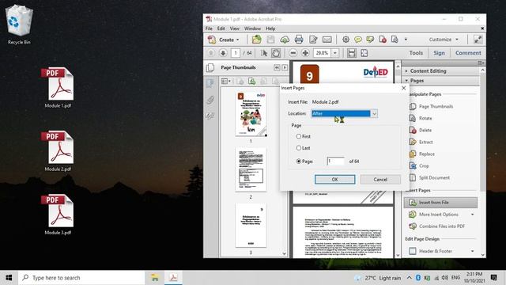Screen dimensions: 506x285
Task: Click the fit width scrolling icon
Action: click(x=352, y=53)
